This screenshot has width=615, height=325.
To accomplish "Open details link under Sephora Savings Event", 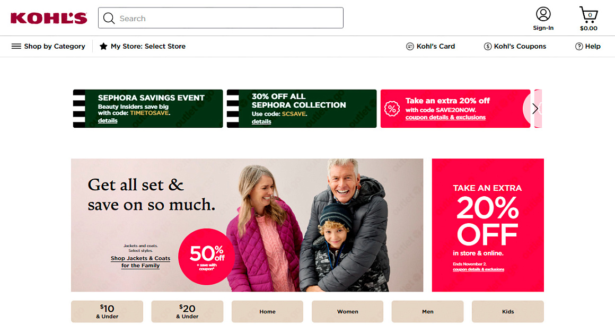I will (x=108, y=121).
